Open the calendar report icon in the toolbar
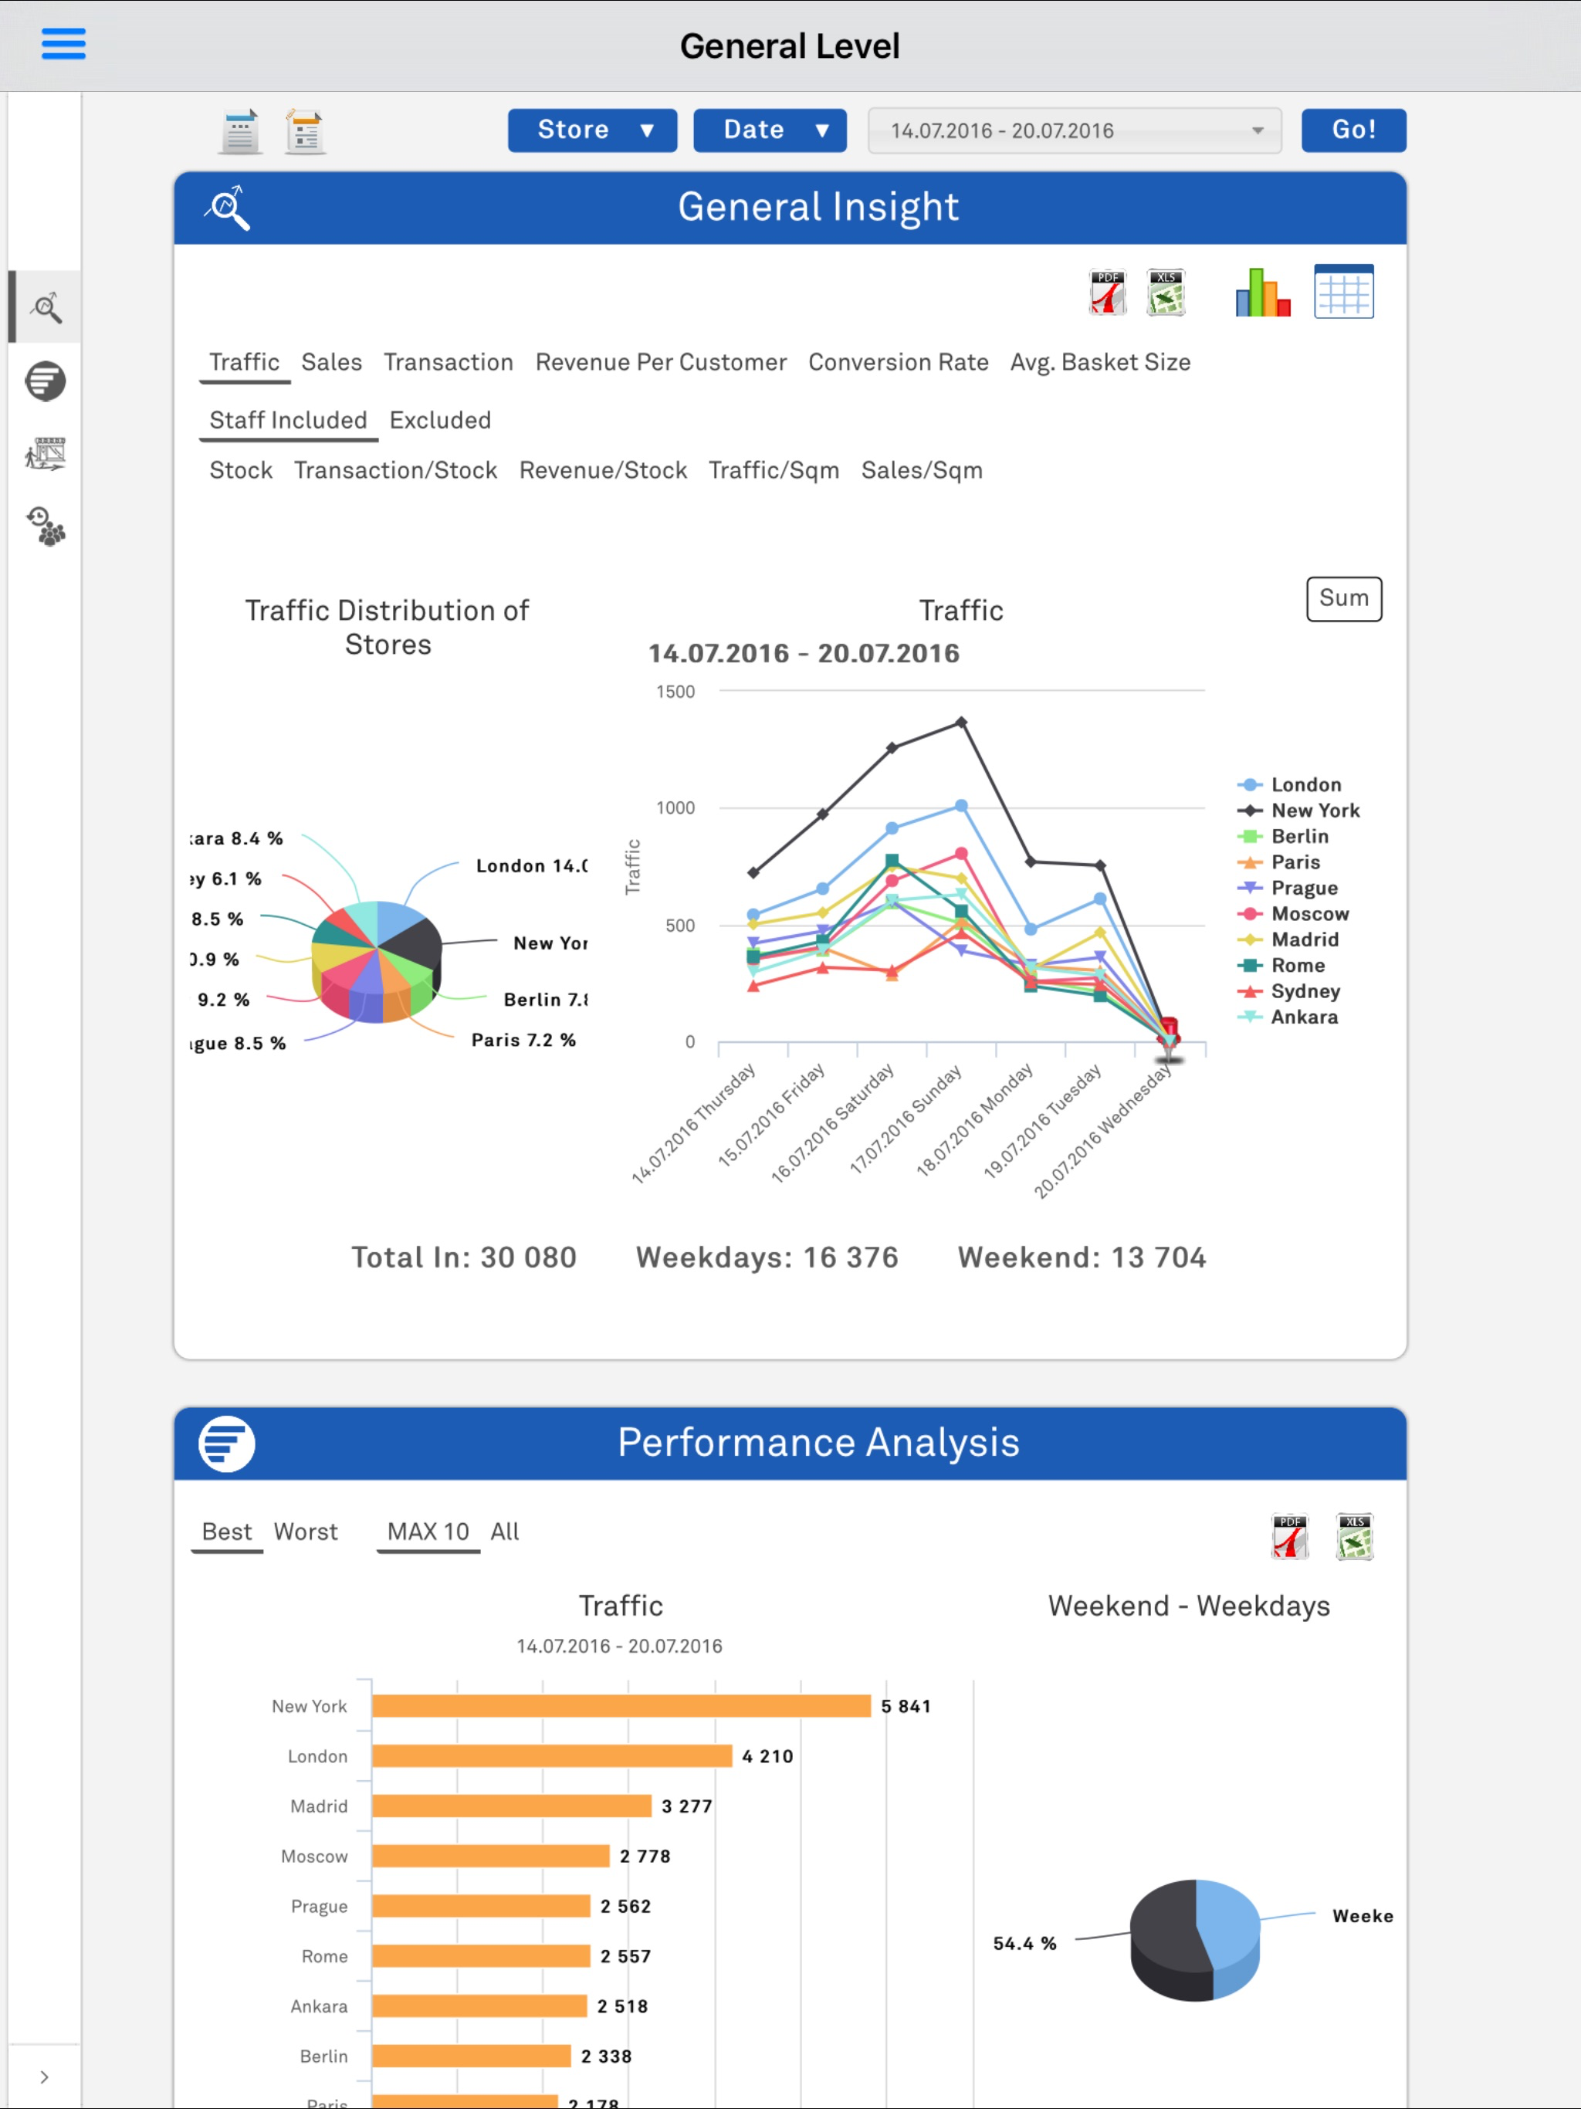The width and height of the screenshot is (1581, 2109). tap(239, 131)
